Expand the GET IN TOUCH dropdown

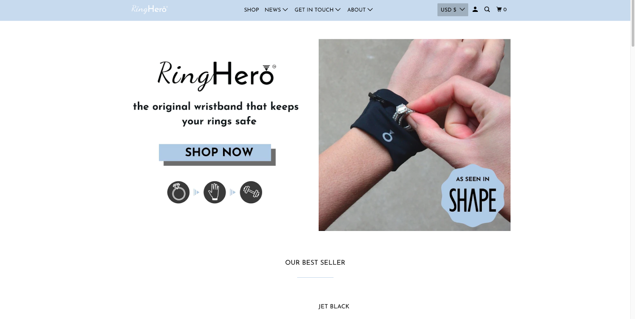point(317,10)
